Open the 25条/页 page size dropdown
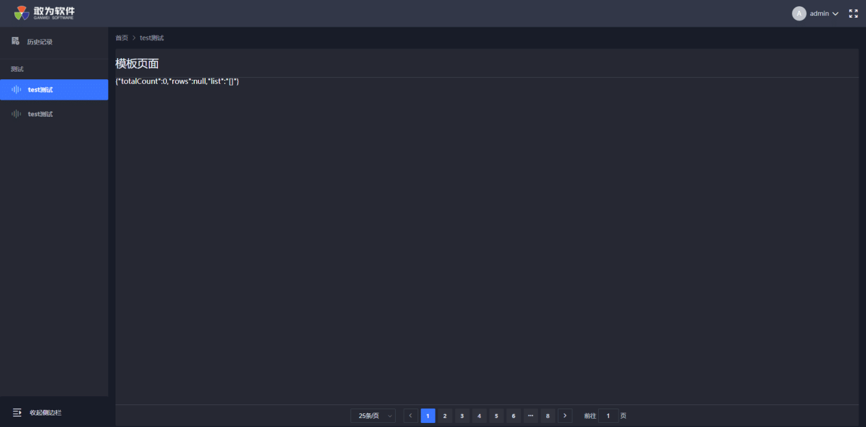The width and height of the screenshot is (866, 427). [373, 415]
